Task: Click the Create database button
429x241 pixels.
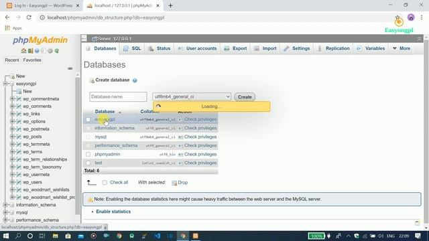Action: pyautogui.click(x=245, y=97)
